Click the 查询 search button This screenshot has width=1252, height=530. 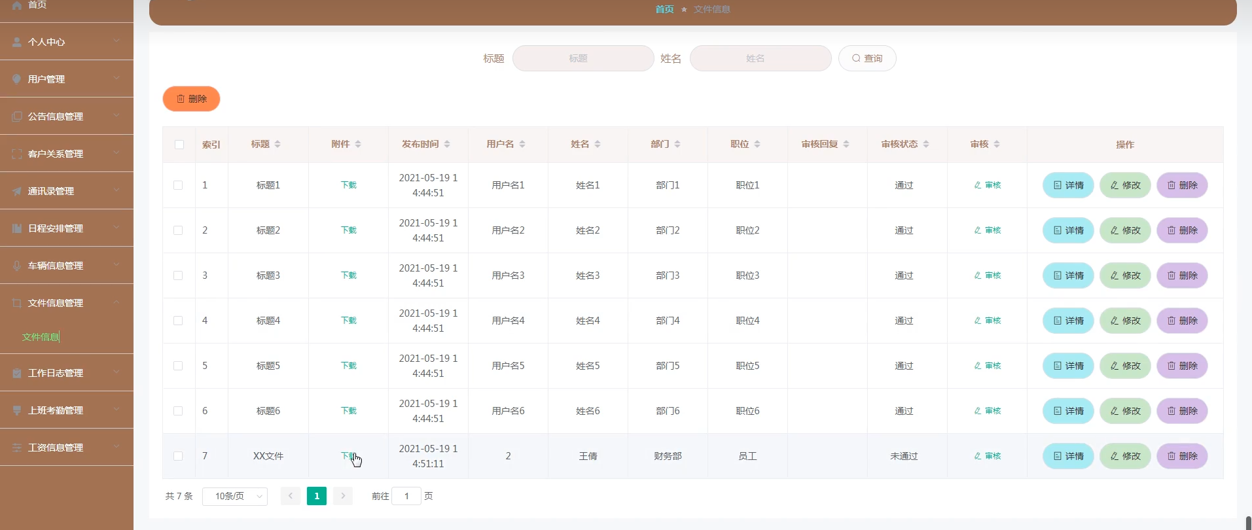click(x=867, y=58)
